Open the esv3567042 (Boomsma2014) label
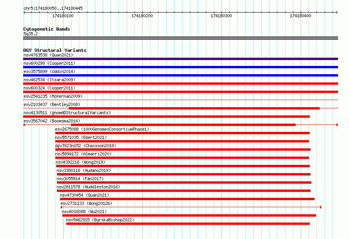The width and height of the screenshot is (349, 239). [52, 121]
